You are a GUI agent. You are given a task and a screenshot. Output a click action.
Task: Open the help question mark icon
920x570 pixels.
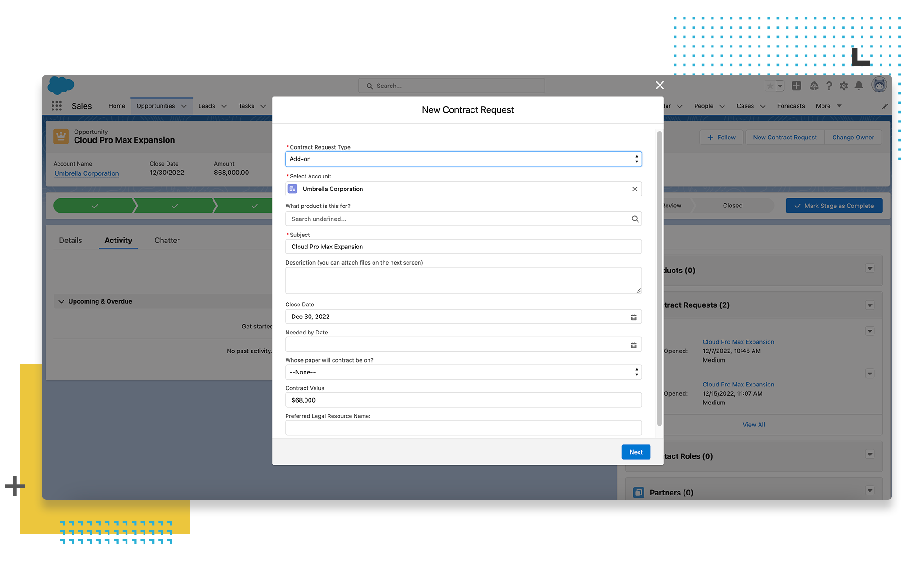pyautogui.click(x=829, y=86)
